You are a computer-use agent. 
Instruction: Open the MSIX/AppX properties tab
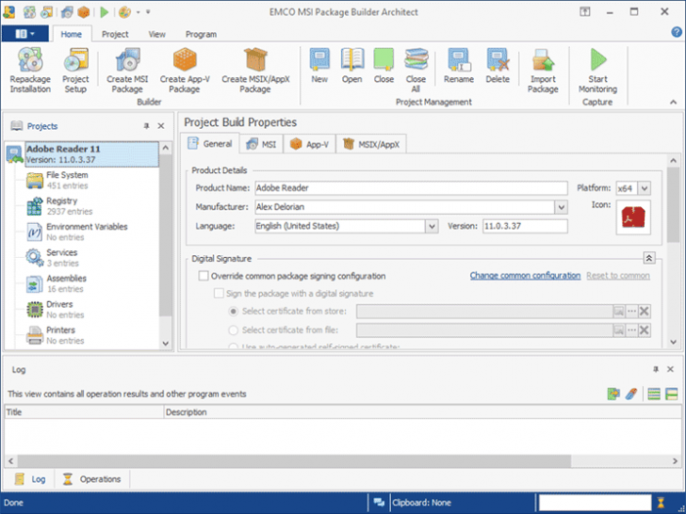point(372,144)
